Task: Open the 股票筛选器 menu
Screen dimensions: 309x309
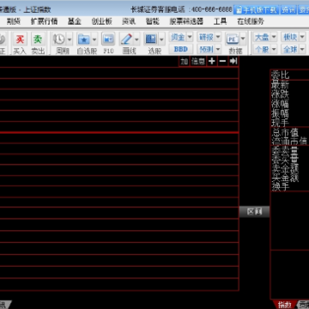Action: pyautogui.click(x=186, y=21)
